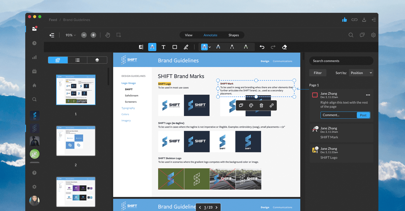This screenshot has width=405, height=211.
Task: Open the sidebar settings gear
Action: click(x=34, y=187)
